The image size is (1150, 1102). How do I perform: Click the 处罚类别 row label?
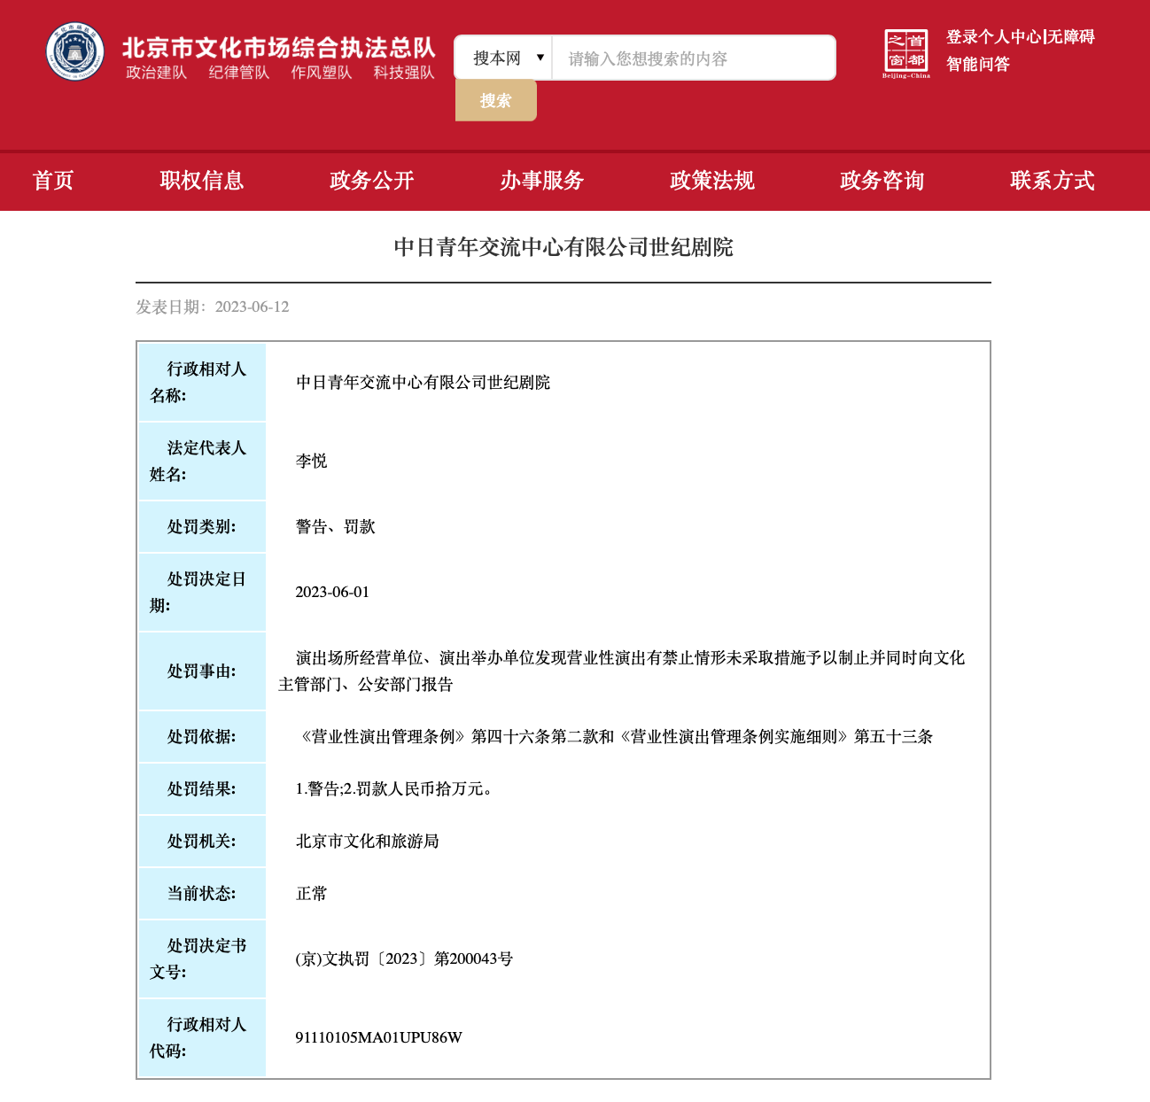pos(202,527)
